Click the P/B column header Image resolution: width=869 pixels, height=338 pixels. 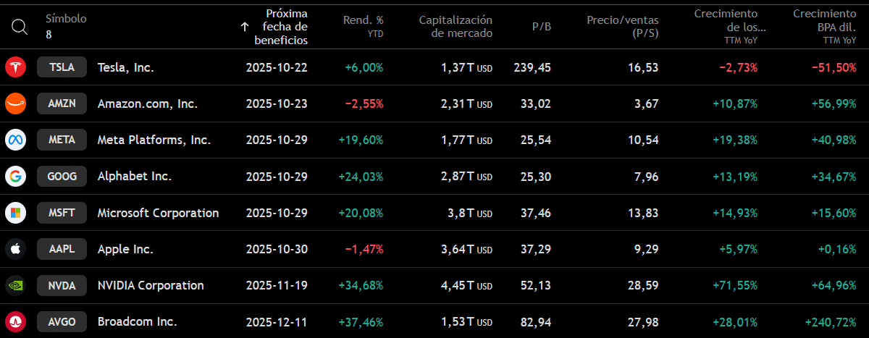541,27
